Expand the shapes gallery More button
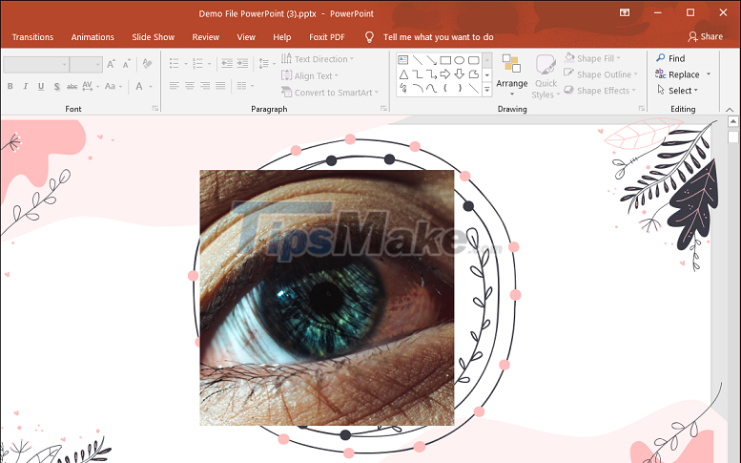This screenshot has width=741, height=463. click(486, 89)
